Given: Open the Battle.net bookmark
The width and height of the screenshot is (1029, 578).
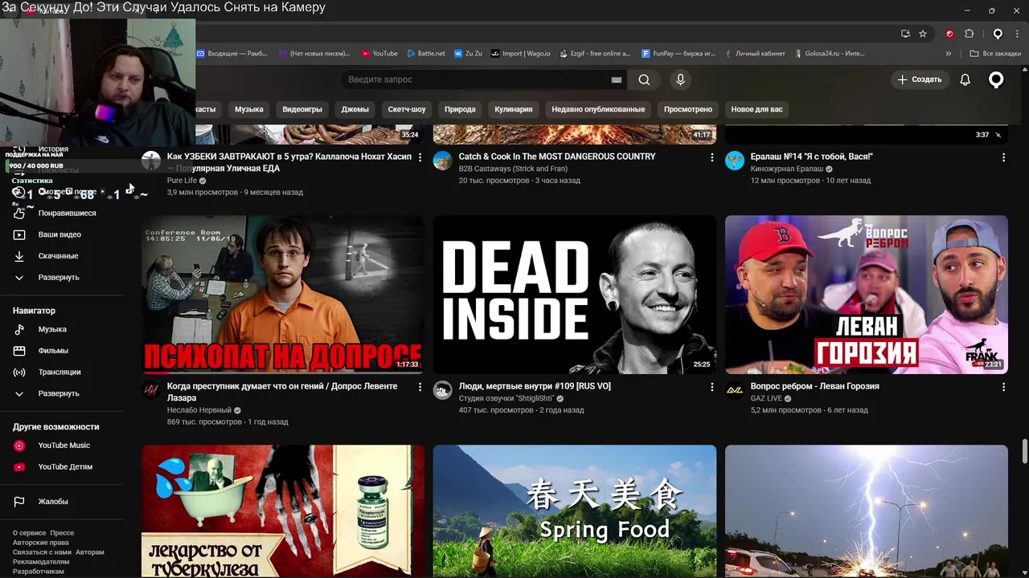Looking at the screenshot, I should (425, 54).
